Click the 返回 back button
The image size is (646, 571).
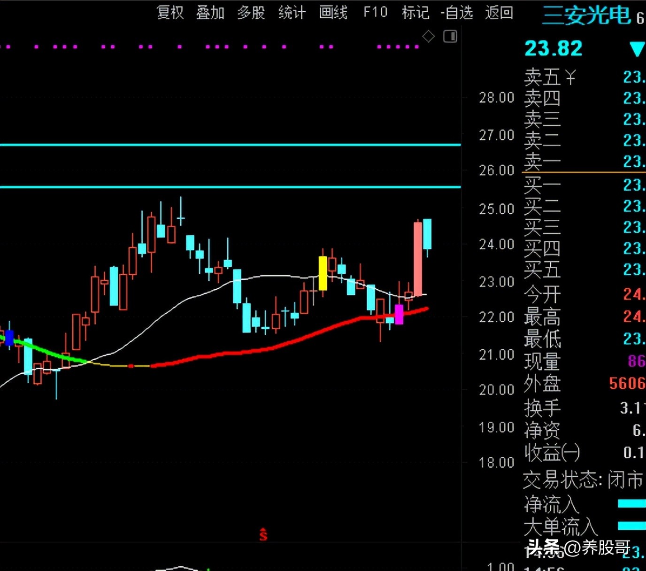point(499,12)
